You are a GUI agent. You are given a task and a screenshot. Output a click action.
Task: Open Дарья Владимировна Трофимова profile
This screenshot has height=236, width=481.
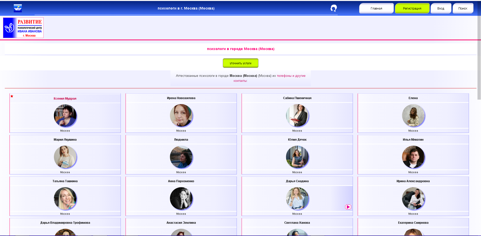[65, 223]
